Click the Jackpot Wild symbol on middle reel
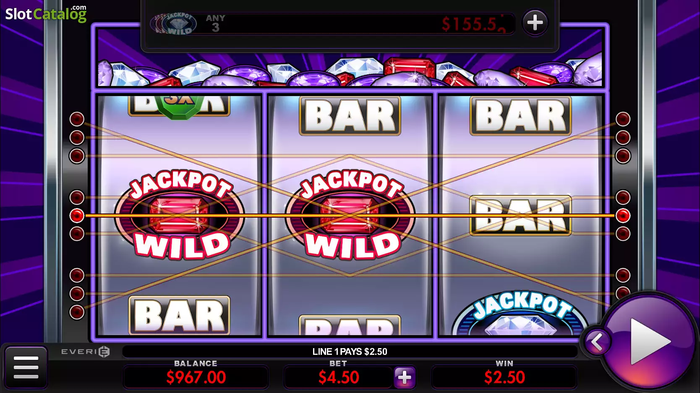 point(350,215)
